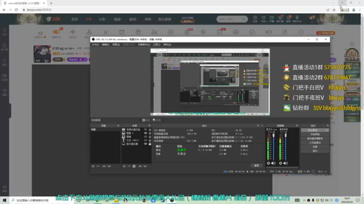This screenshot has height=204, width=364.
Task: Add a new scene with the plus icon
Action: [x=93, y=166]
